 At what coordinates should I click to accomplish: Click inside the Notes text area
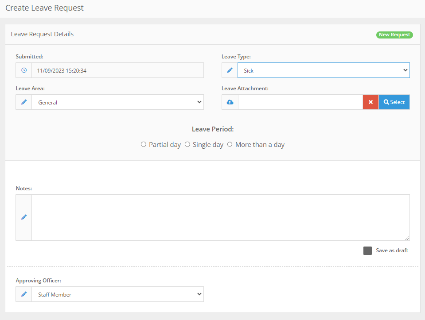tap(221, 217)
